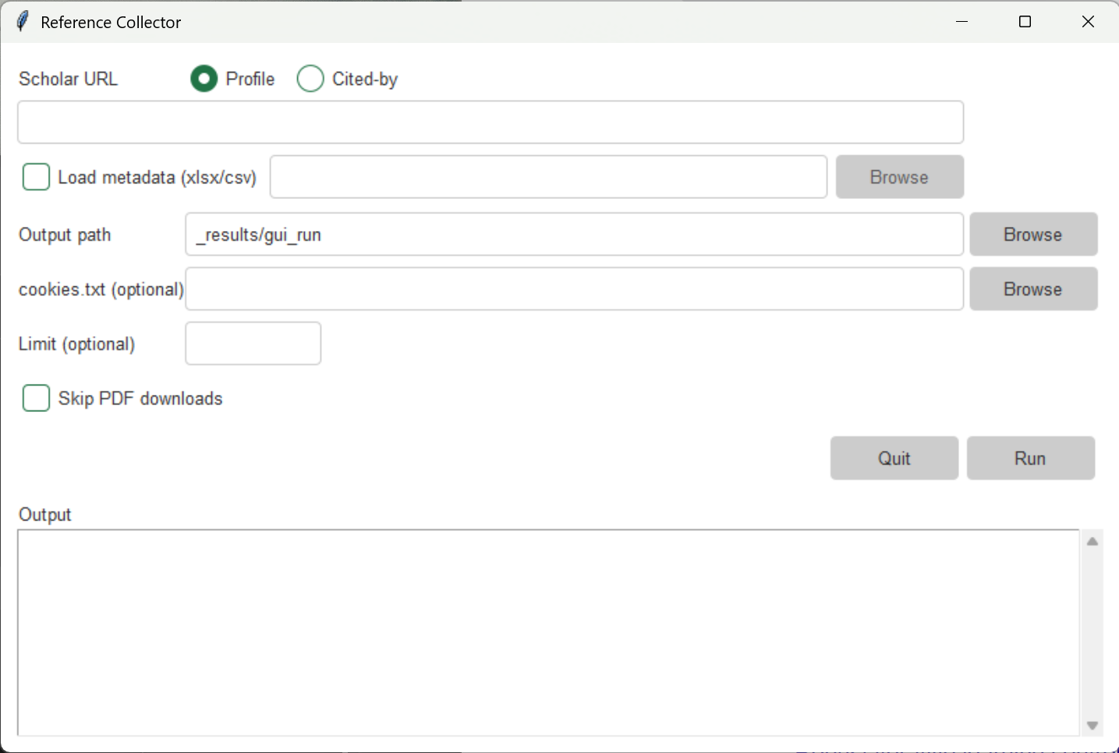Click the scrollbar down arrow
Image resolution: width=1119 pixels, height=753 pixels.
pos(1093,725)
